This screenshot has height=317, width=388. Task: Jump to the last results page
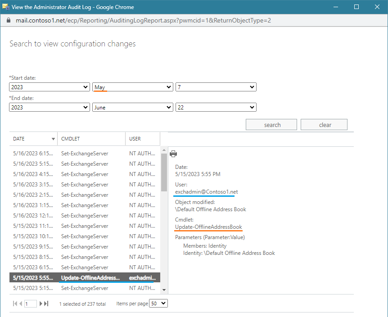click(x=46, y=303)
